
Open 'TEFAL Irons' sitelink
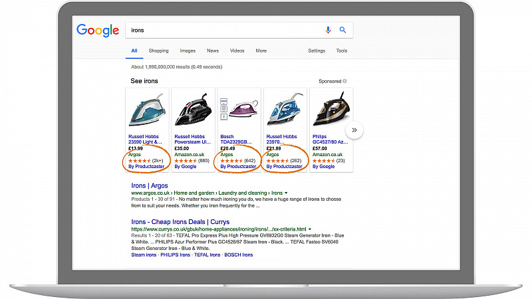207,255
